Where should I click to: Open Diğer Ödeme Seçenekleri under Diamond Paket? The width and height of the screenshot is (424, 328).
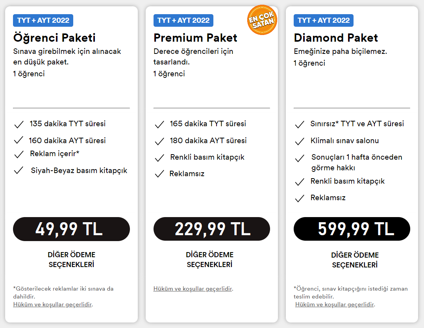point(355,260)
